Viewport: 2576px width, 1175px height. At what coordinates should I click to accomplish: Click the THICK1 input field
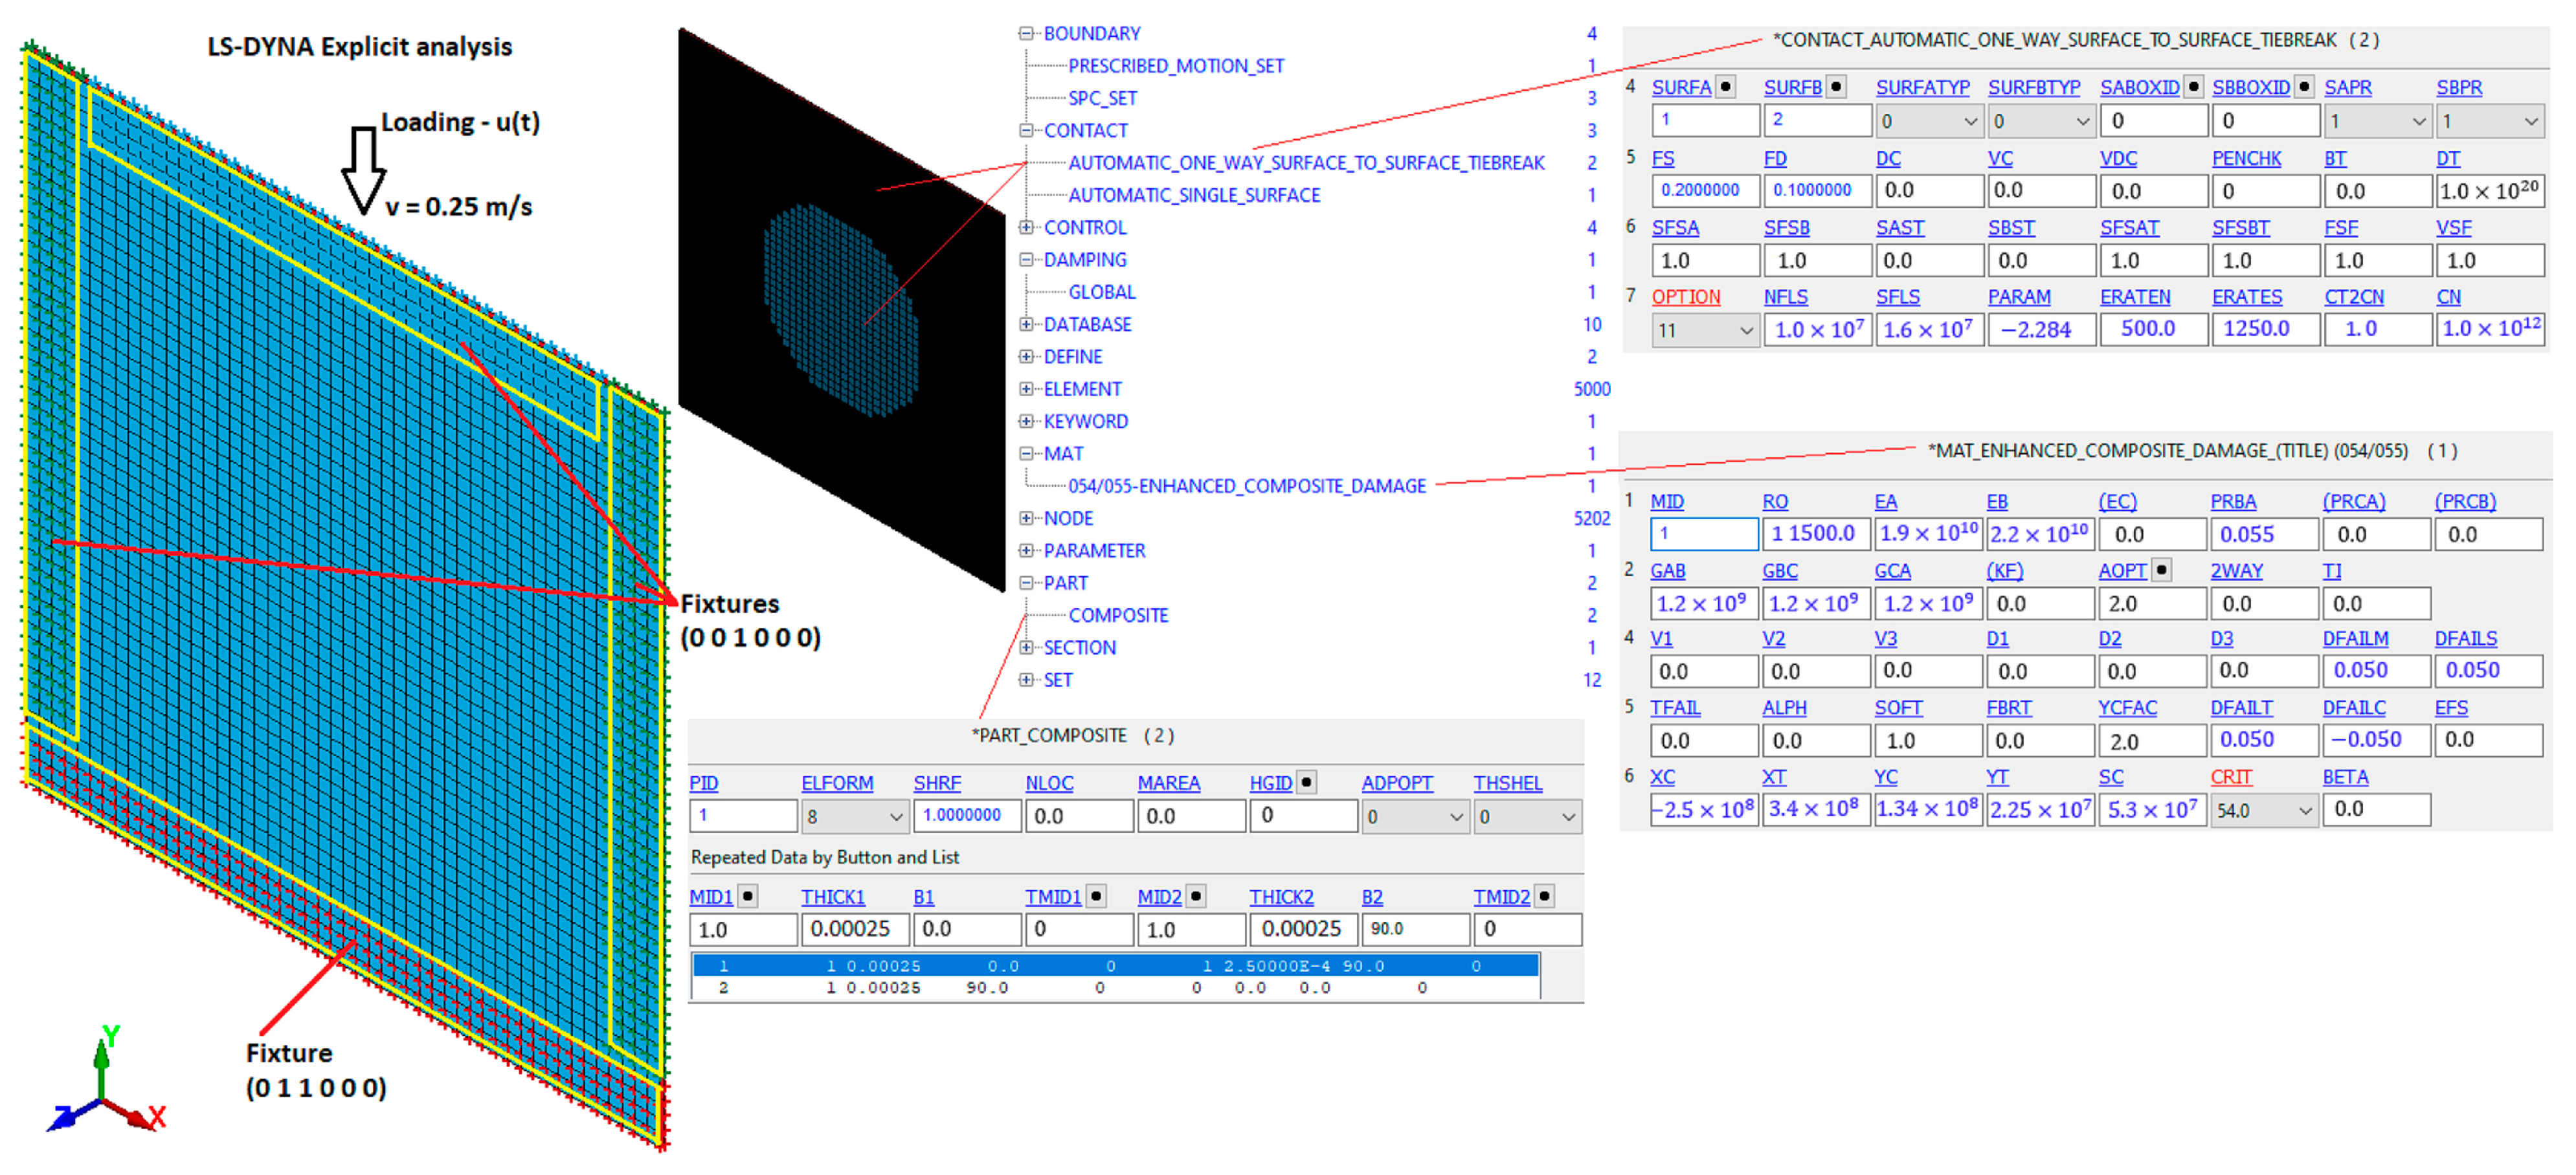coord(855,929)
